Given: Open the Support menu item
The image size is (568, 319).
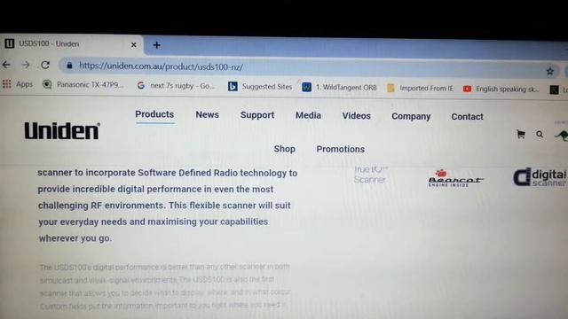Looking at the screenshot, I should pos(257,115).
